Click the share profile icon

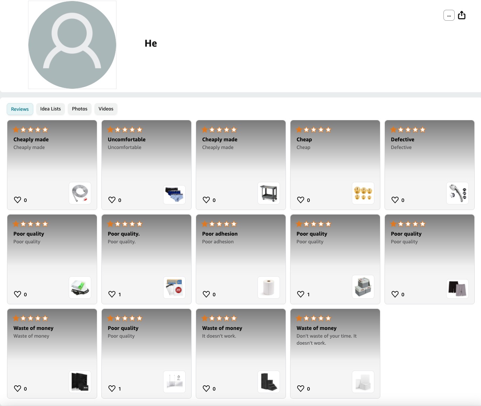point(462,15)
